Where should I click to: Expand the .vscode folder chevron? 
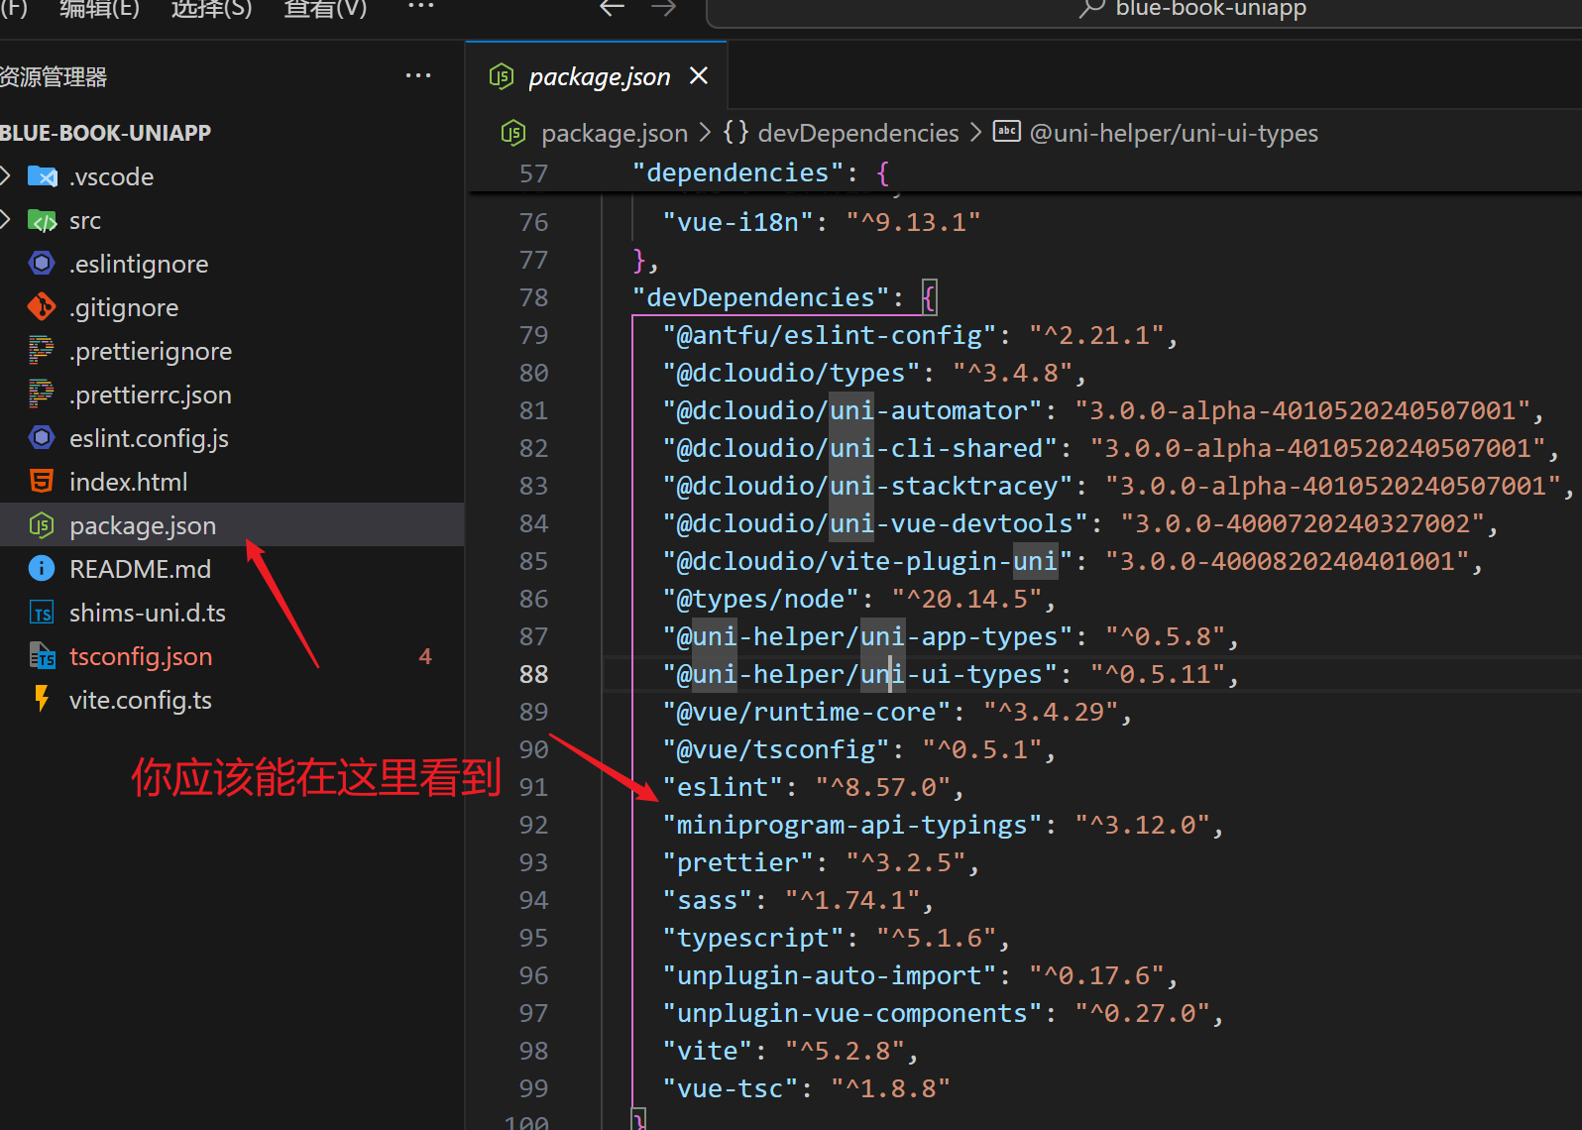(x=6, y=176)
